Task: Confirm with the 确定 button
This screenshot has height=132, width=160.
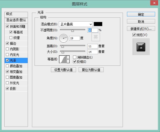Action: point(141,14)
